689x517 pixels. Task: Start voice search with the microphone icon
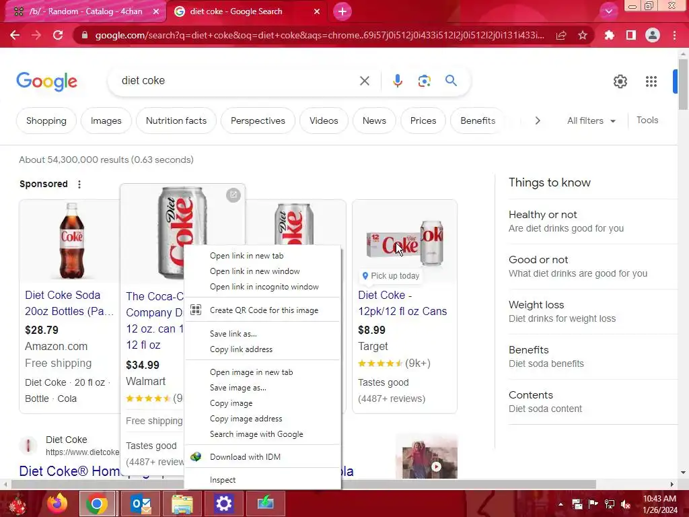point(397,81)
